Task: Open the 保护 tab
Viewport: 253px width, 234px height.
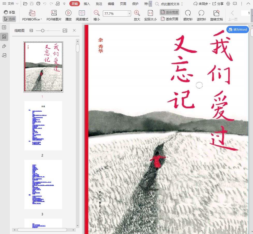Action: click(135, 4)
